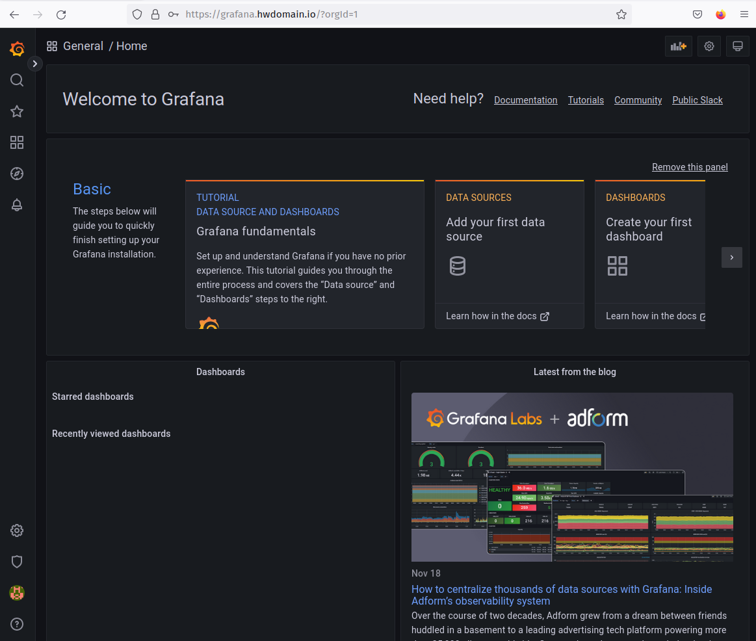756x641 pixels.
Task: Click the Starred dashboards heading
Action: click(x=92, y=397)
